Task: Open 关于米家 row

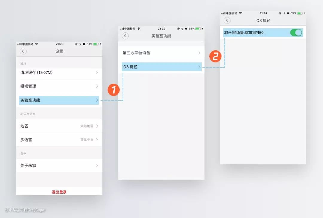Action: [x=59, y=166]
